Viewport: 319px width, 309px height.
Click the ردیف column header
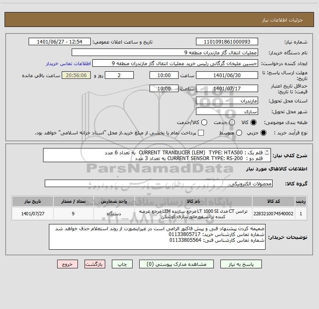pyautogui.click(x=301, y=201)
